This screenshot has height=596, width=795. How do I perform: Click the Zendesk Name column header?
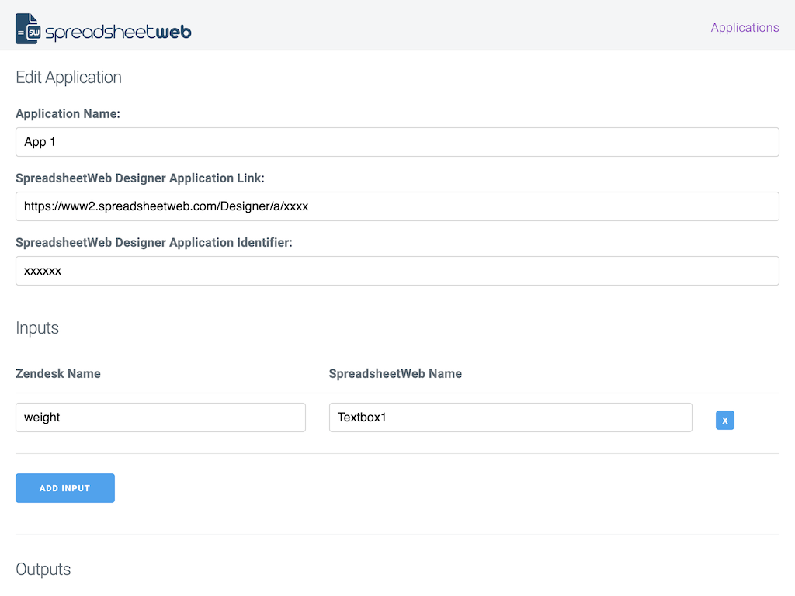point(58,374)
